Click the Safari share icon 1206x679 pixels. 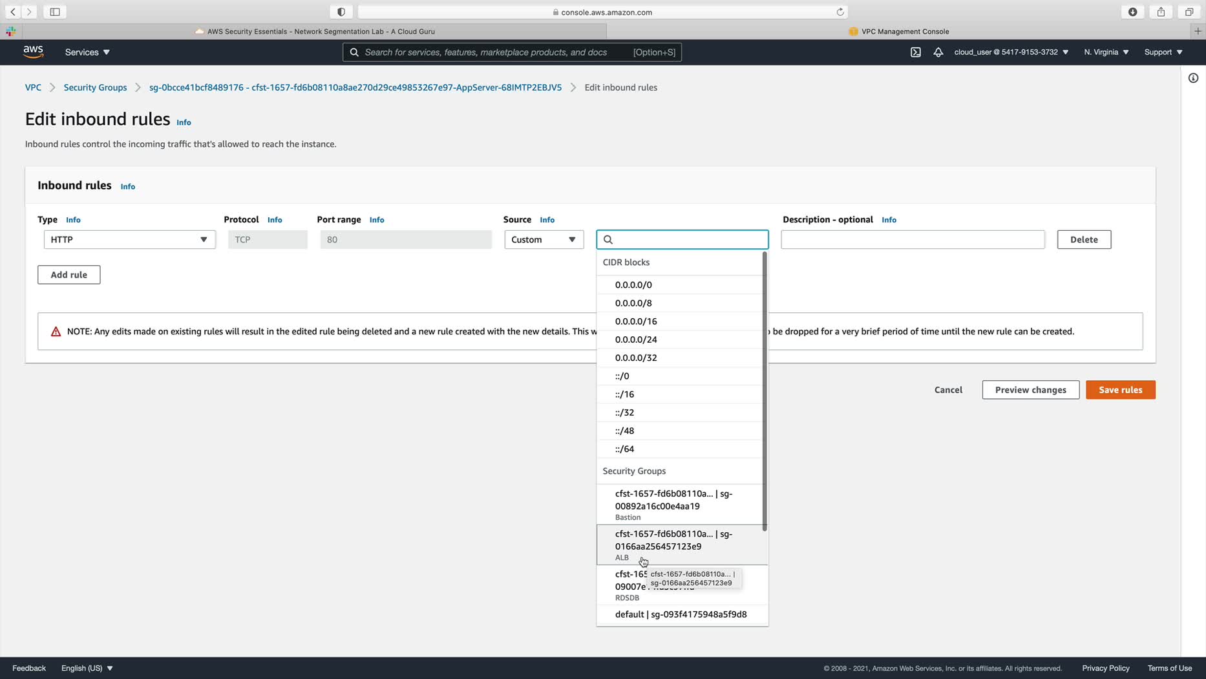(1161, 12)
